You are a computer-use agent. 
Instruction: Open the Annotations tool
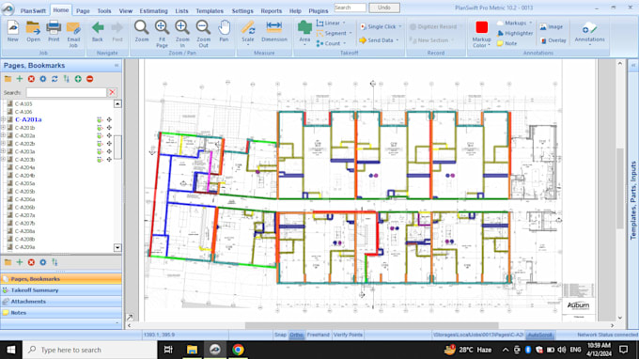[589, 33]
